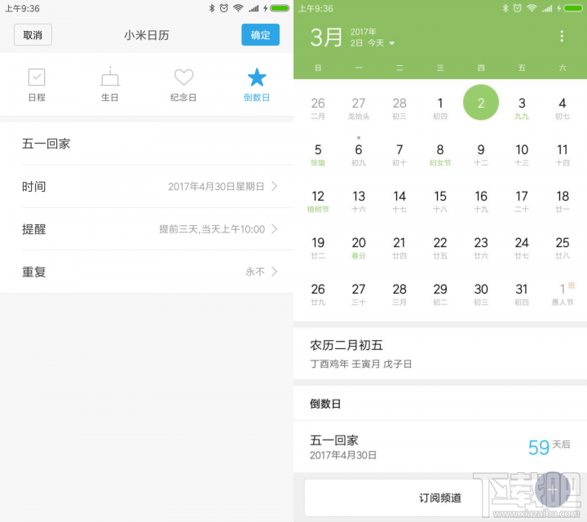
Task: Tap the Wi-Fi icon in right status bar
Action: tap(532, 8)
